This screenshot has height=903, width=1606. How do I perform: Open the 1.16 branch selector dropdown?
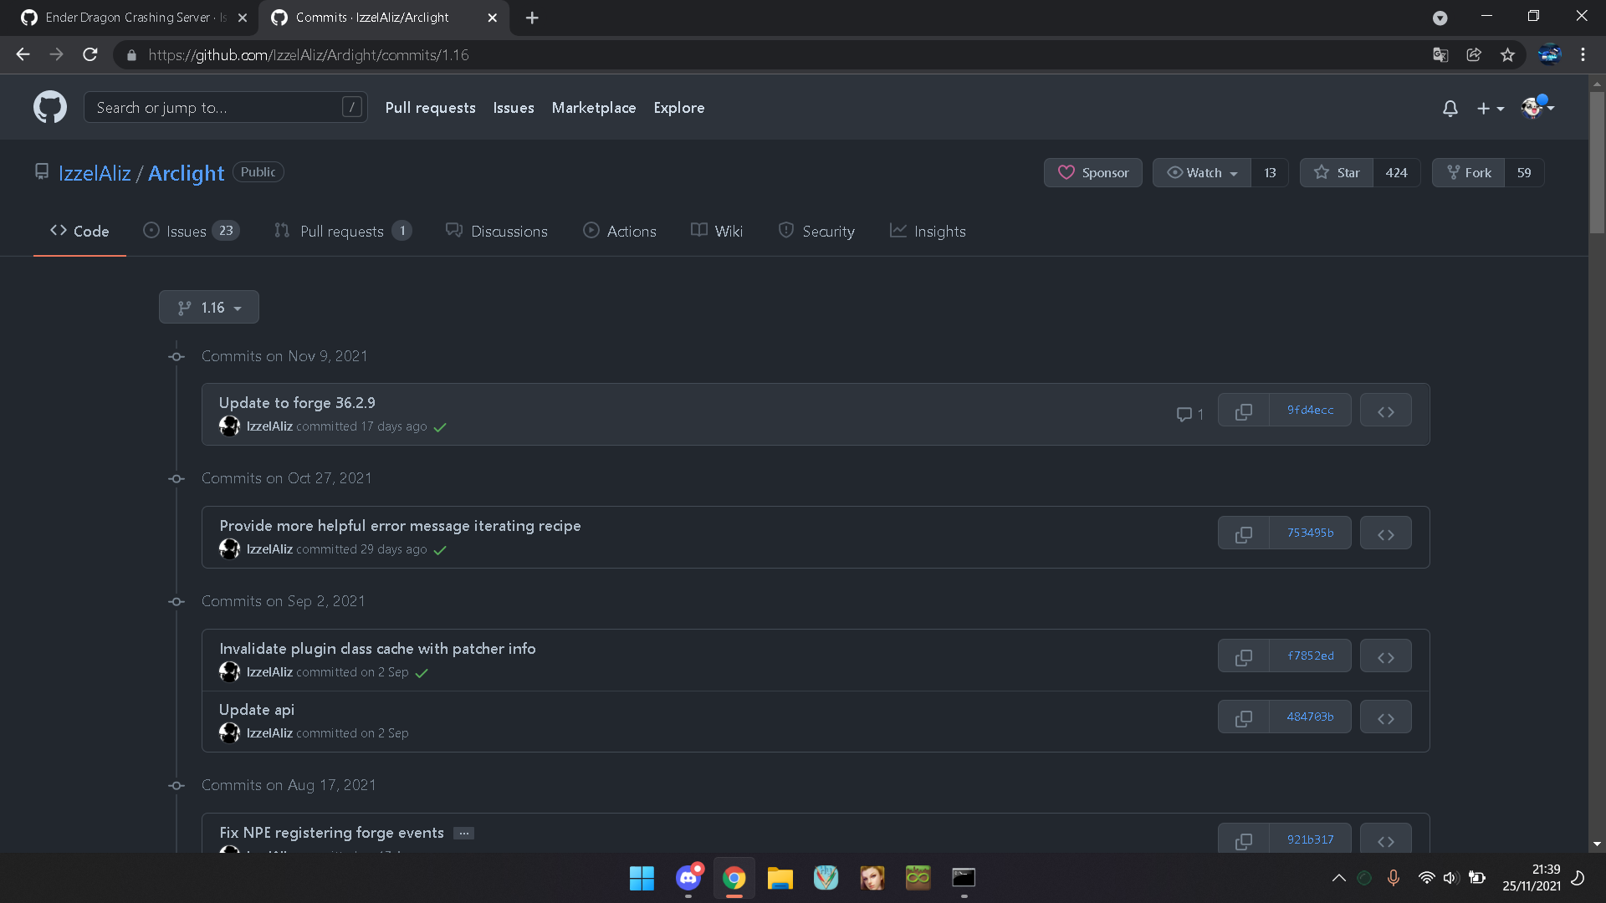(x=208, y=307)
